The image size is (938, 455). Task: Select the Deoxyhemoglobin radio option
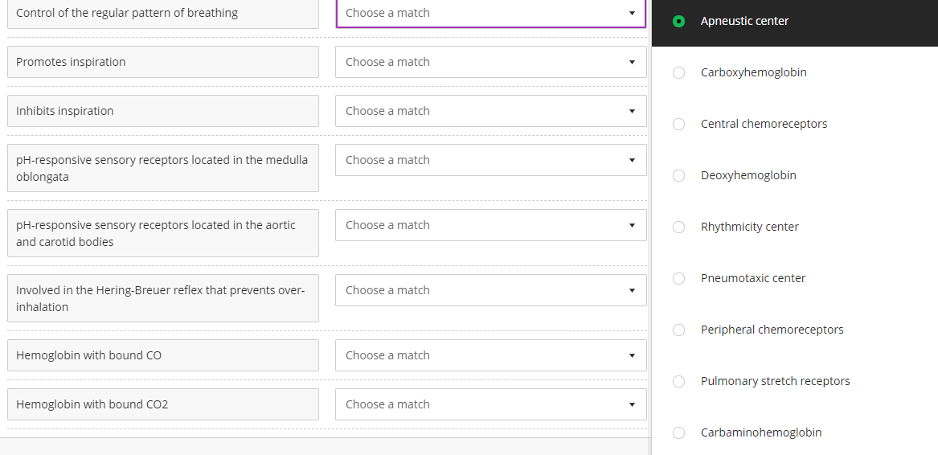(x=678, y=175)
